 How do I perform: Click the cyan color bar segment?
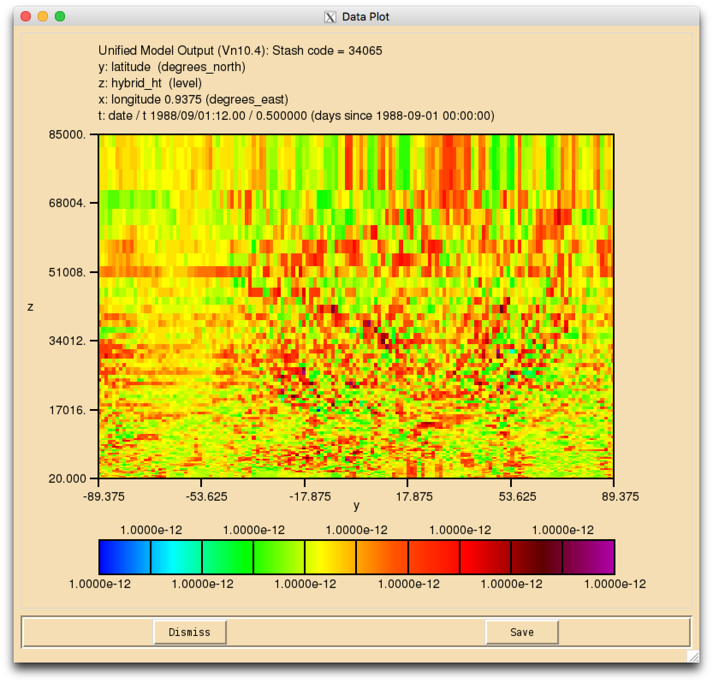coord(176,557)
